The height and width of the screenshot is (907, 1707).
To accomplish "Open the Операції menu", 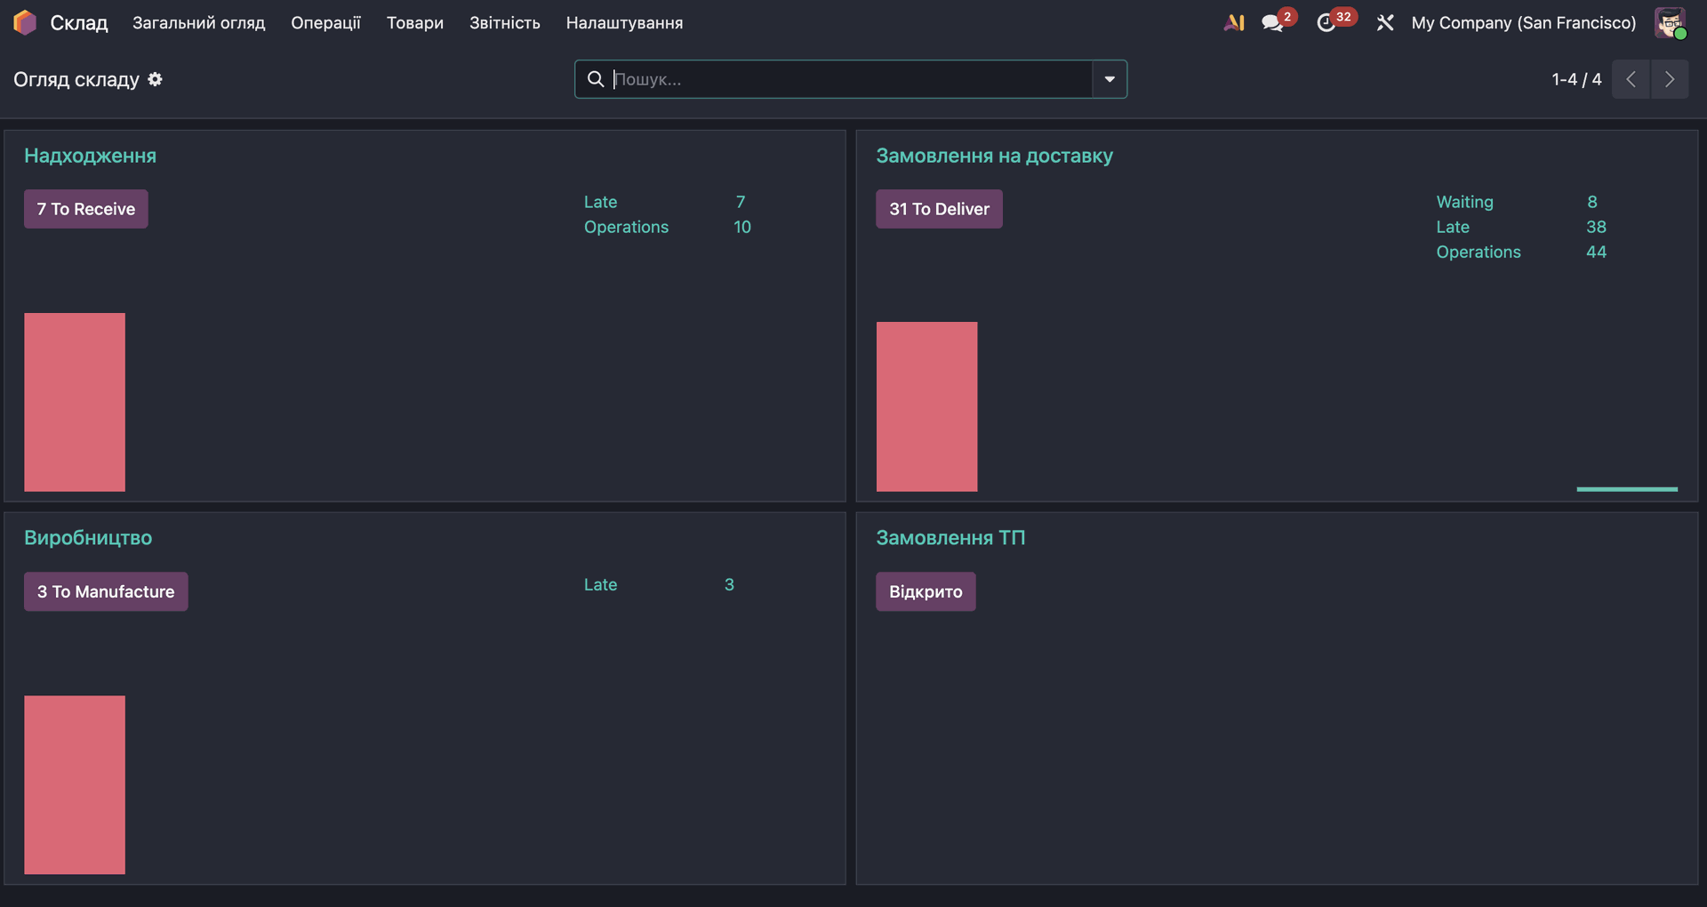I will point(325,23).
